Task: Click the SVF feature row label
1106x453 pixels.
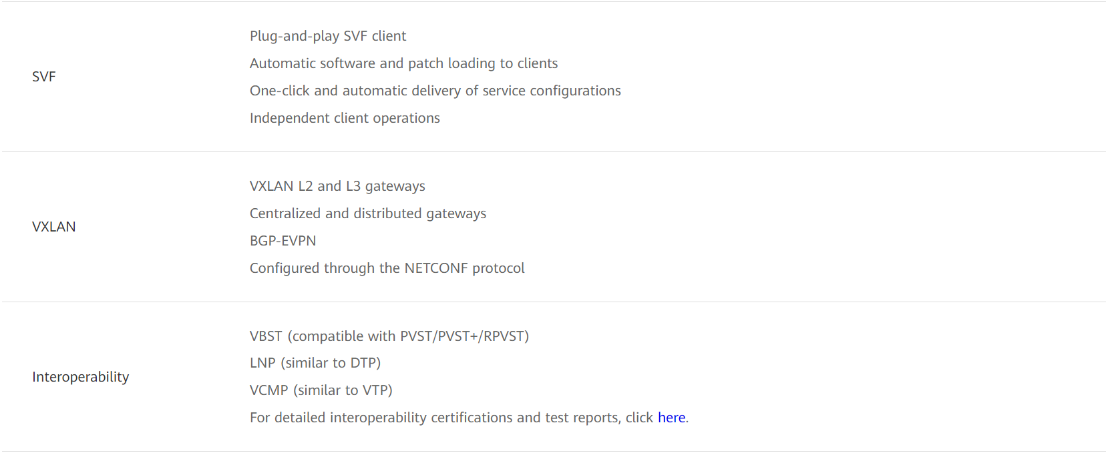Action: [44, 77]
